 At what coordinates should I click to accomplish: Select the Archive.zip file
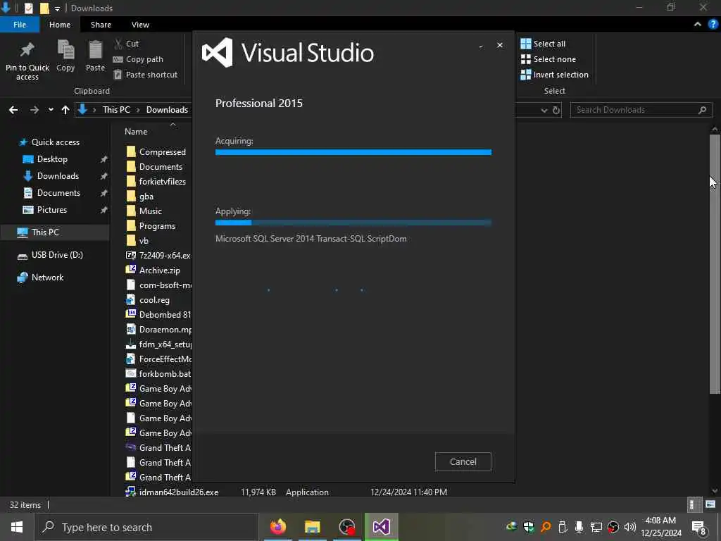(x=160, y=270)
